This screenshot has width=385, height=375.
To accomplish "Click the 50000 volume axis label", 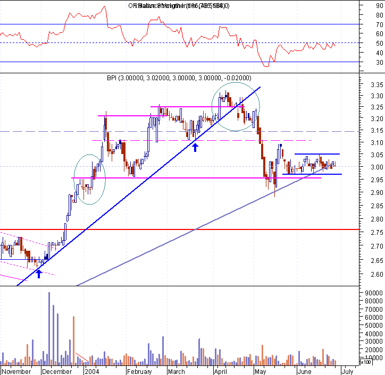I will [x=374, y=326].
